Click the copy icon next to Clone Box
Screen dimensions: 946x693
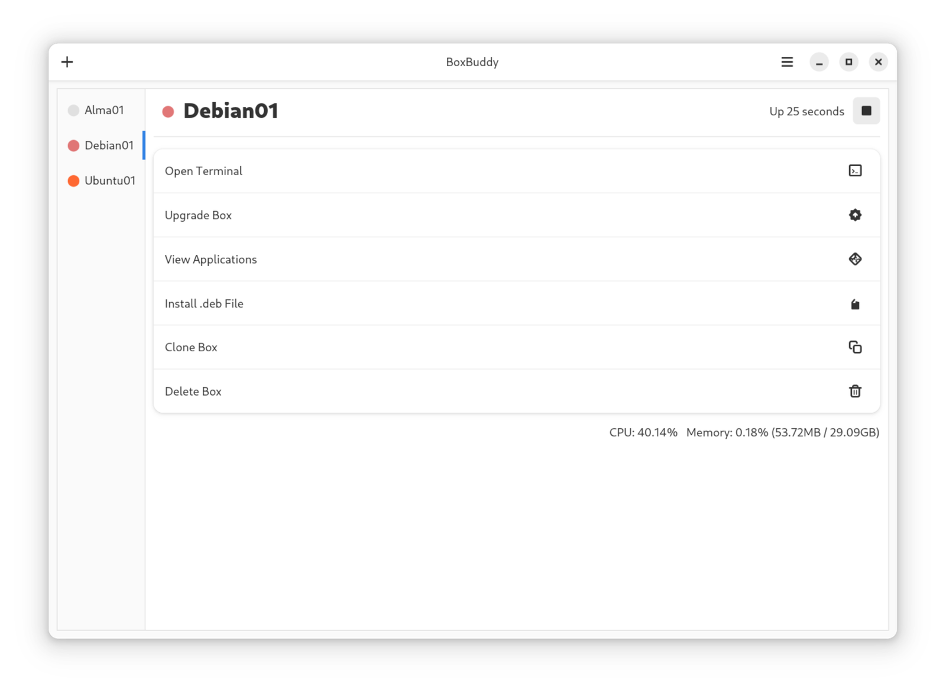point(856,347)
